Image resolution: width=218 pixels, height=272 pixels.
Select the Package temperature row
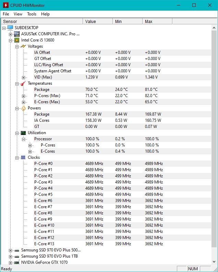122,90
